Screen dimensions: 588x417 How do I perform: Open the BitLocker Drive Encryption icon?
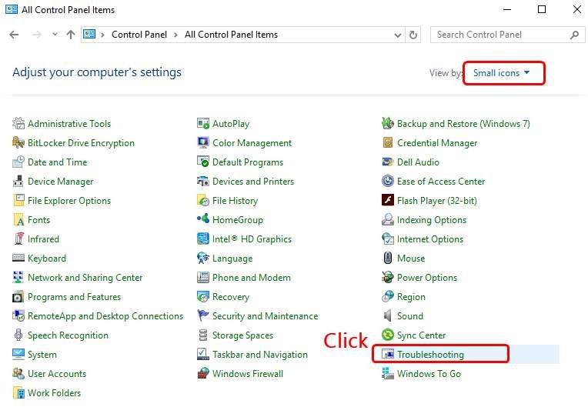[18, 143]
